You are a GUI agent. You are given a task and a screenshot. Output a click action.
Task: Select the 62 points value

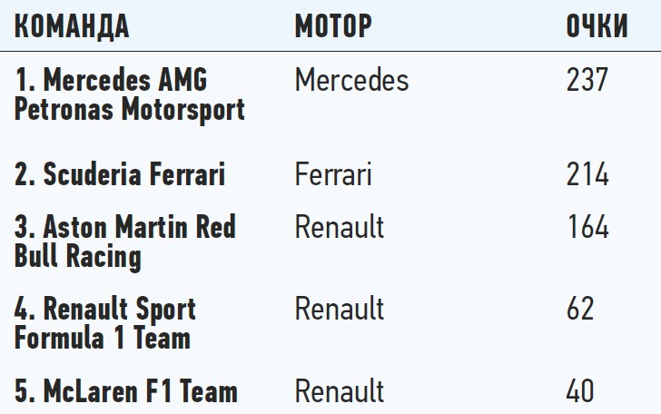click(580, 309)
